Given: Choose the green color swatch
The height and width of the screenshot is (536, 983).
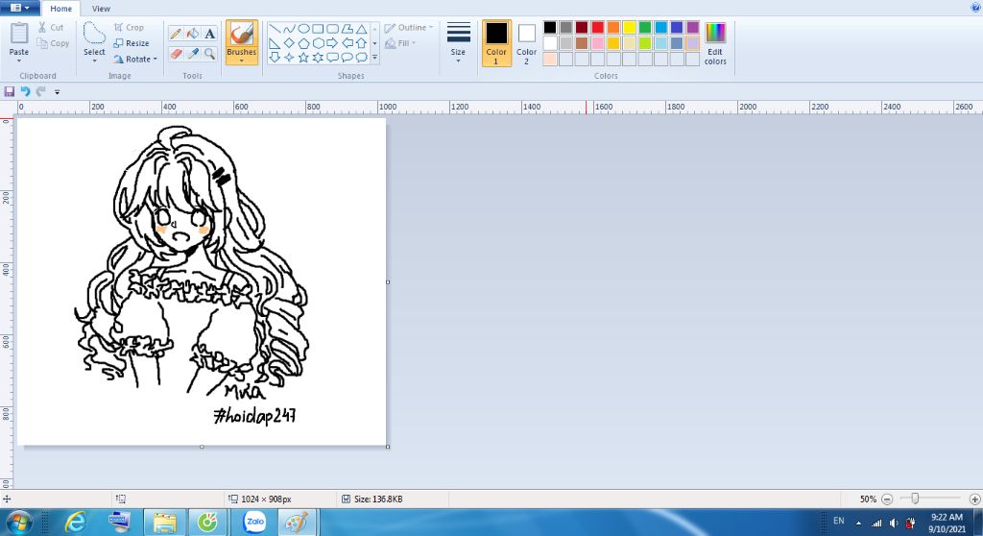Looking at the screenshot, I should pos(645,27).
